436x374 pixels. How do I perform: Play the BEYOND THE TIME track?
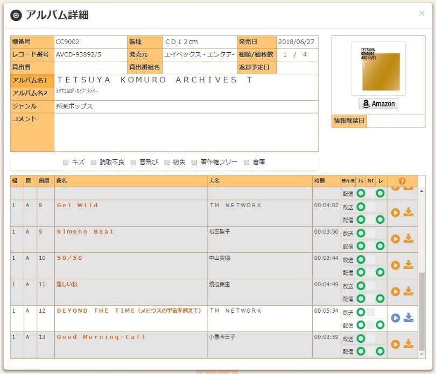click(x=395, y=318)
